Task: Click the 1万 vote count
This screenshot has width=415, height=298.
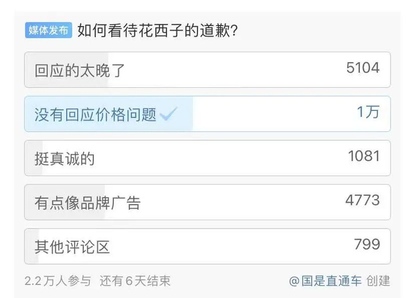Action: (368, 112)
